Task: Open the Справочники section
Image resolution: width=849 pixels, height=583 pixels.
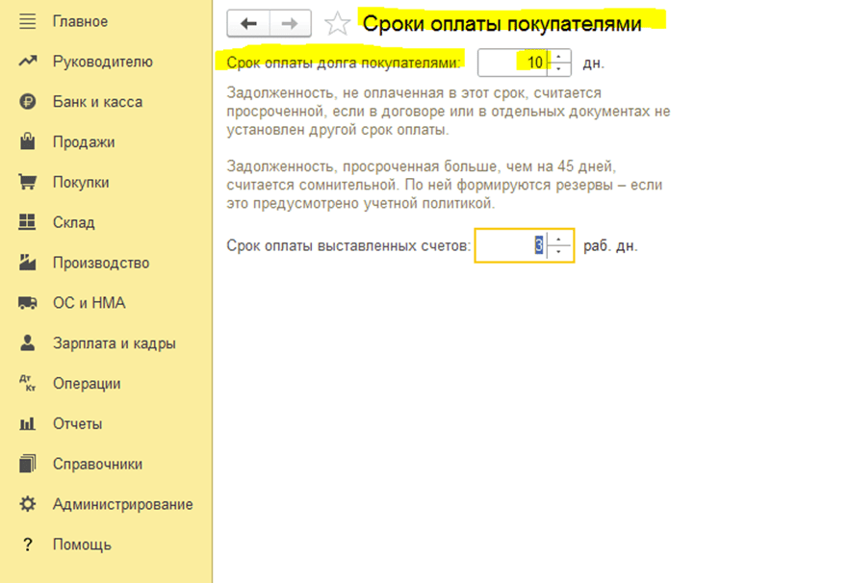Action: [97, 464]
